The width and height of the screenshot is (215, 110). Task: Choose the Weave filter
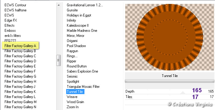72,97
